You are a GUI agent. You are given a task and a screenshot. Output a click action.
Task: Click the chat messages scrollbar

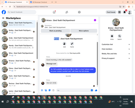97,63
